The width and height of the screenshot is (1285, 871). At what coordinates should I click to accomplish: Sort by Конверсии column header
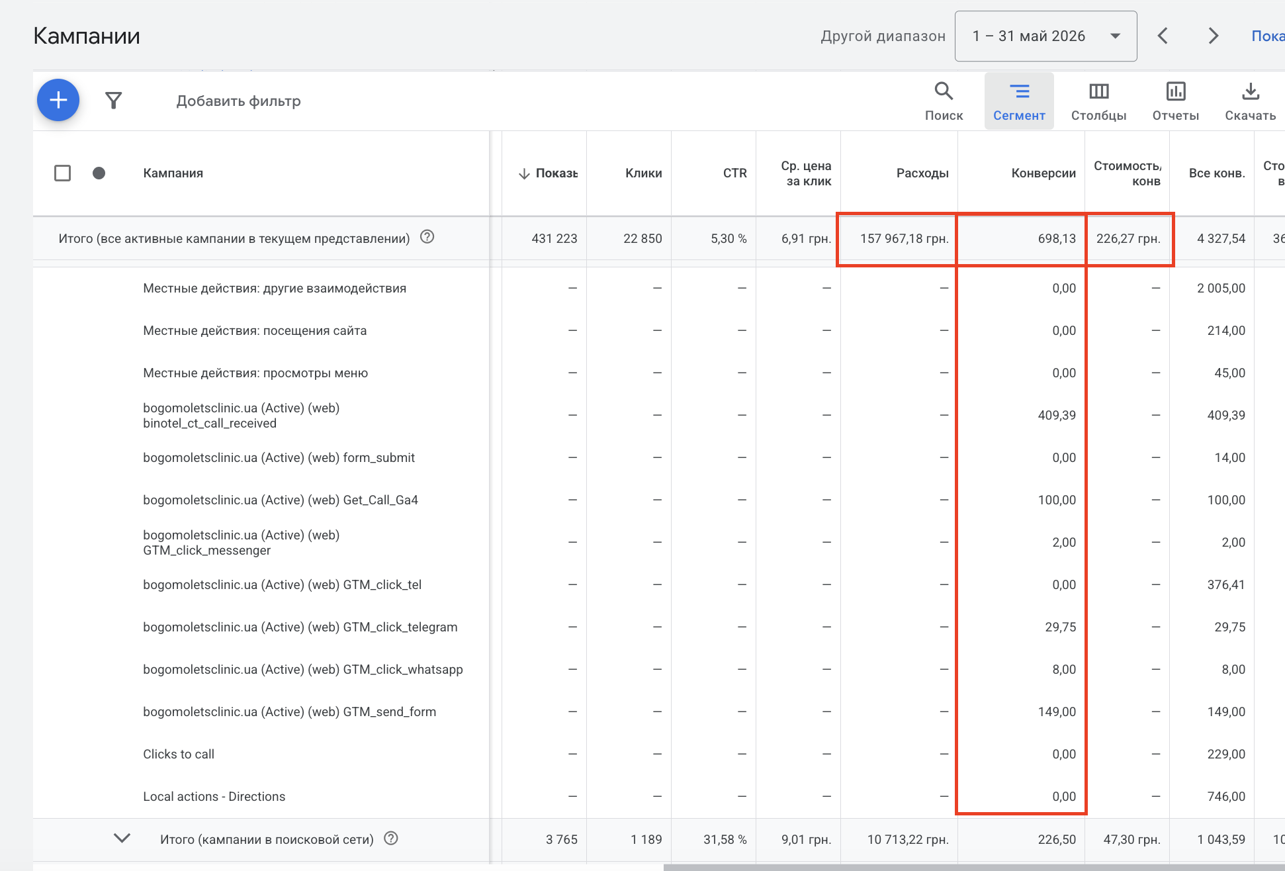[1043, 173]
